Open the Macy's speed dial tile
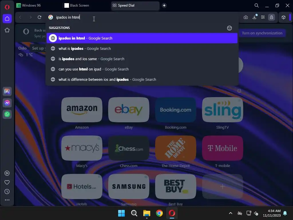Viewport: 293px width, 220px height. point(82,148)
